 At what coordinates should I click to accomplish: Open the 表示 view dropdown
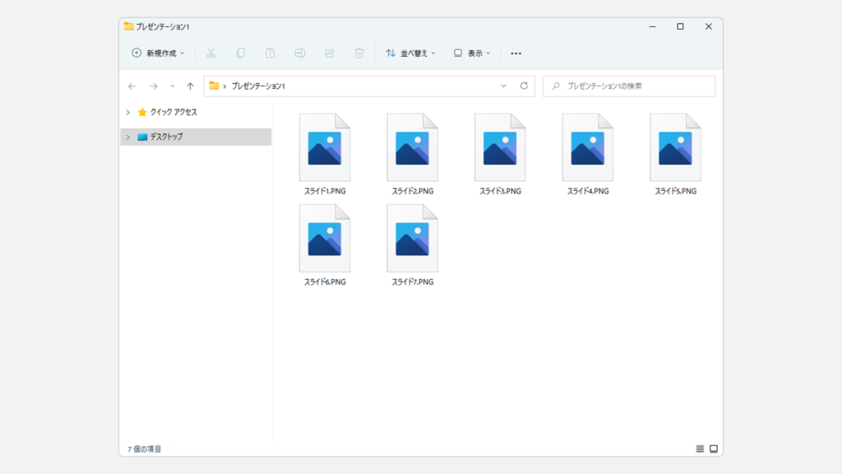pos(472,53)
